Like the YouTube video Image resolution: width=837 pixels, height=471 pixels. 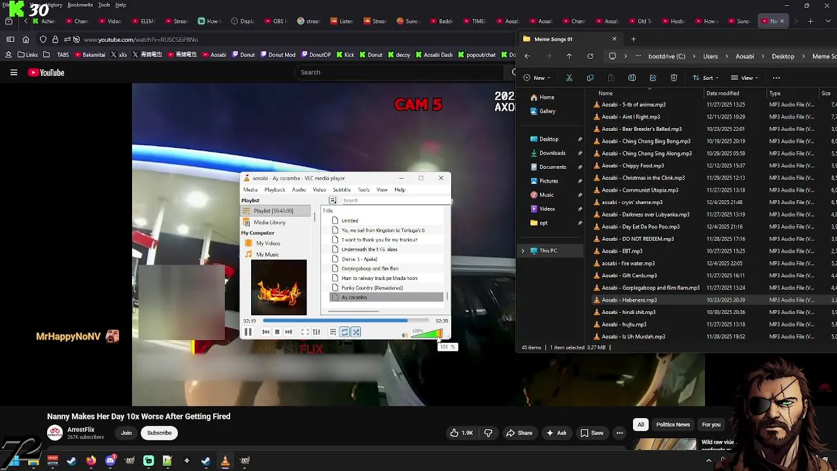click(461, 433)
